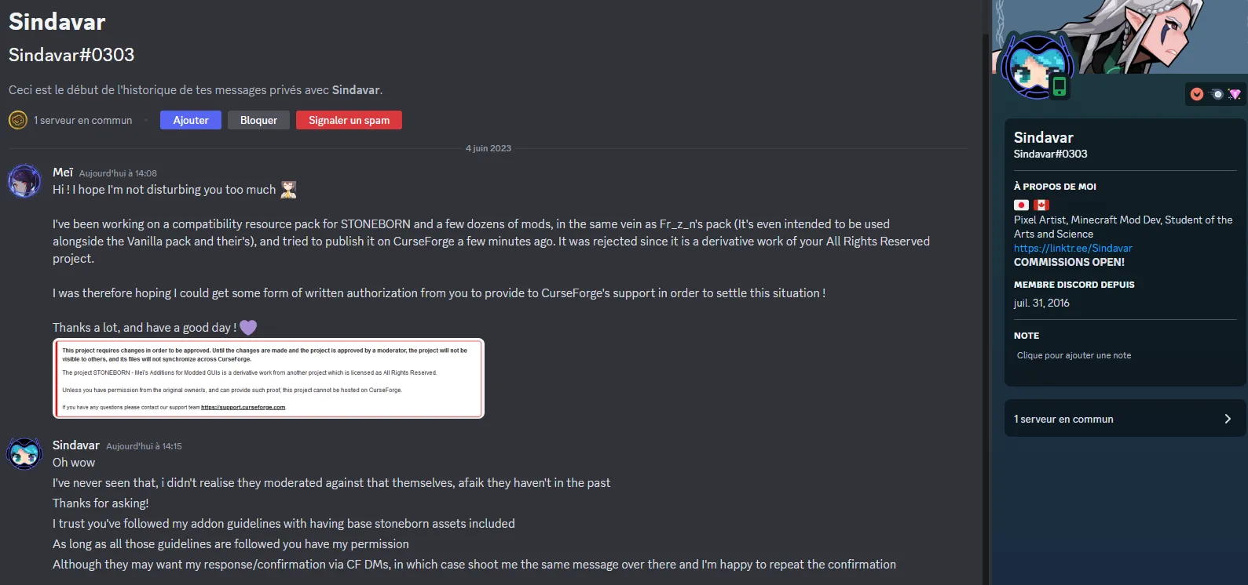Open the linktr.ee/Sindavar link

tap(1073, 248)
